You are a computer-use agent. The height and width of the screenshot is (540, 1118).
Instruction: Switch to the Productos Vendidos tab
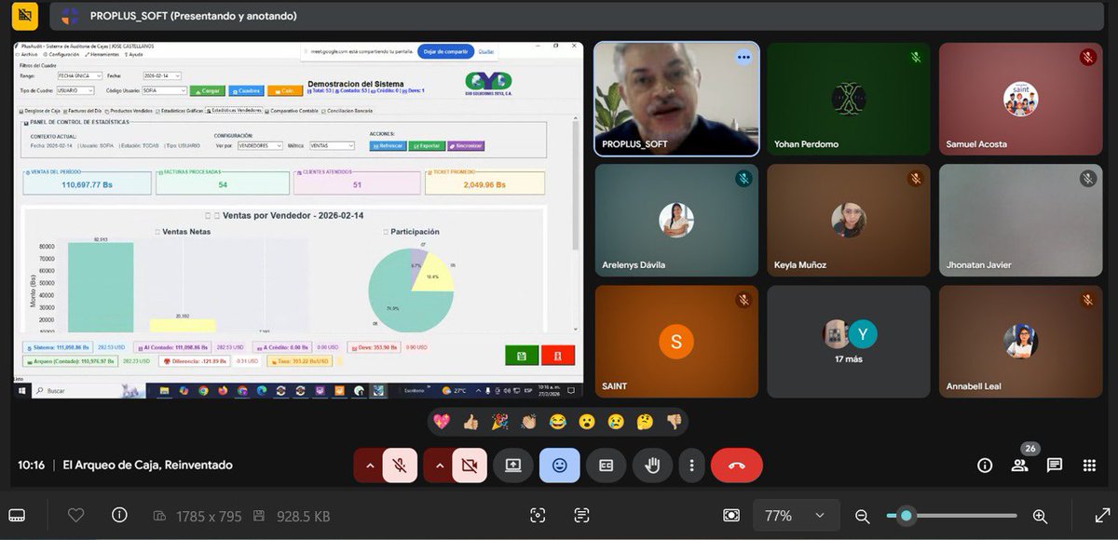129,111
